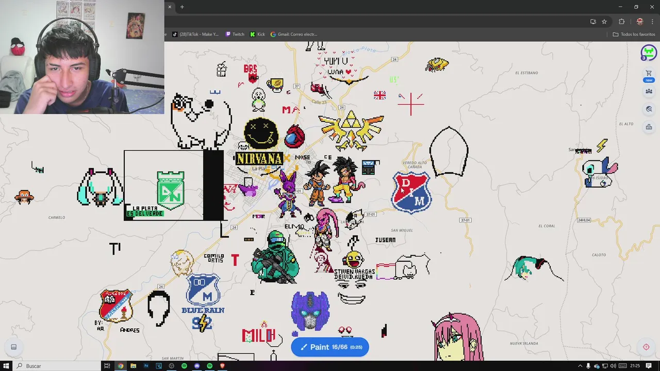The width and height of the screenshot is (660, 371).
Task: Open Photoshop from the taskbar
Action: click(146, 366)
